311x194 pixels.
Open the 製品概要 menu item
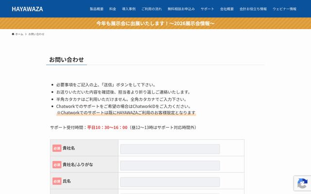point(97,9)
